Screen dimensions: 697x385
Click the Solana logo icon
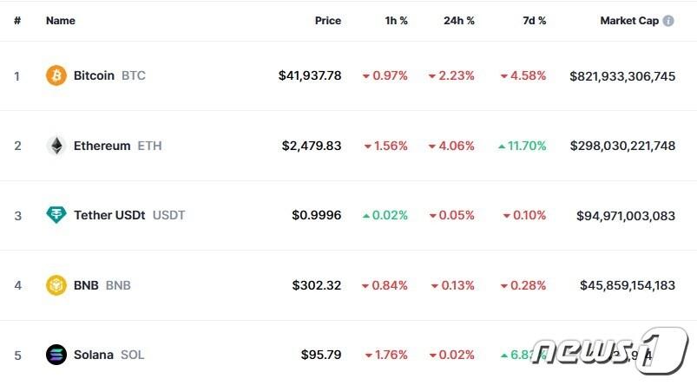pyautogui.click(x=56, y=355)
